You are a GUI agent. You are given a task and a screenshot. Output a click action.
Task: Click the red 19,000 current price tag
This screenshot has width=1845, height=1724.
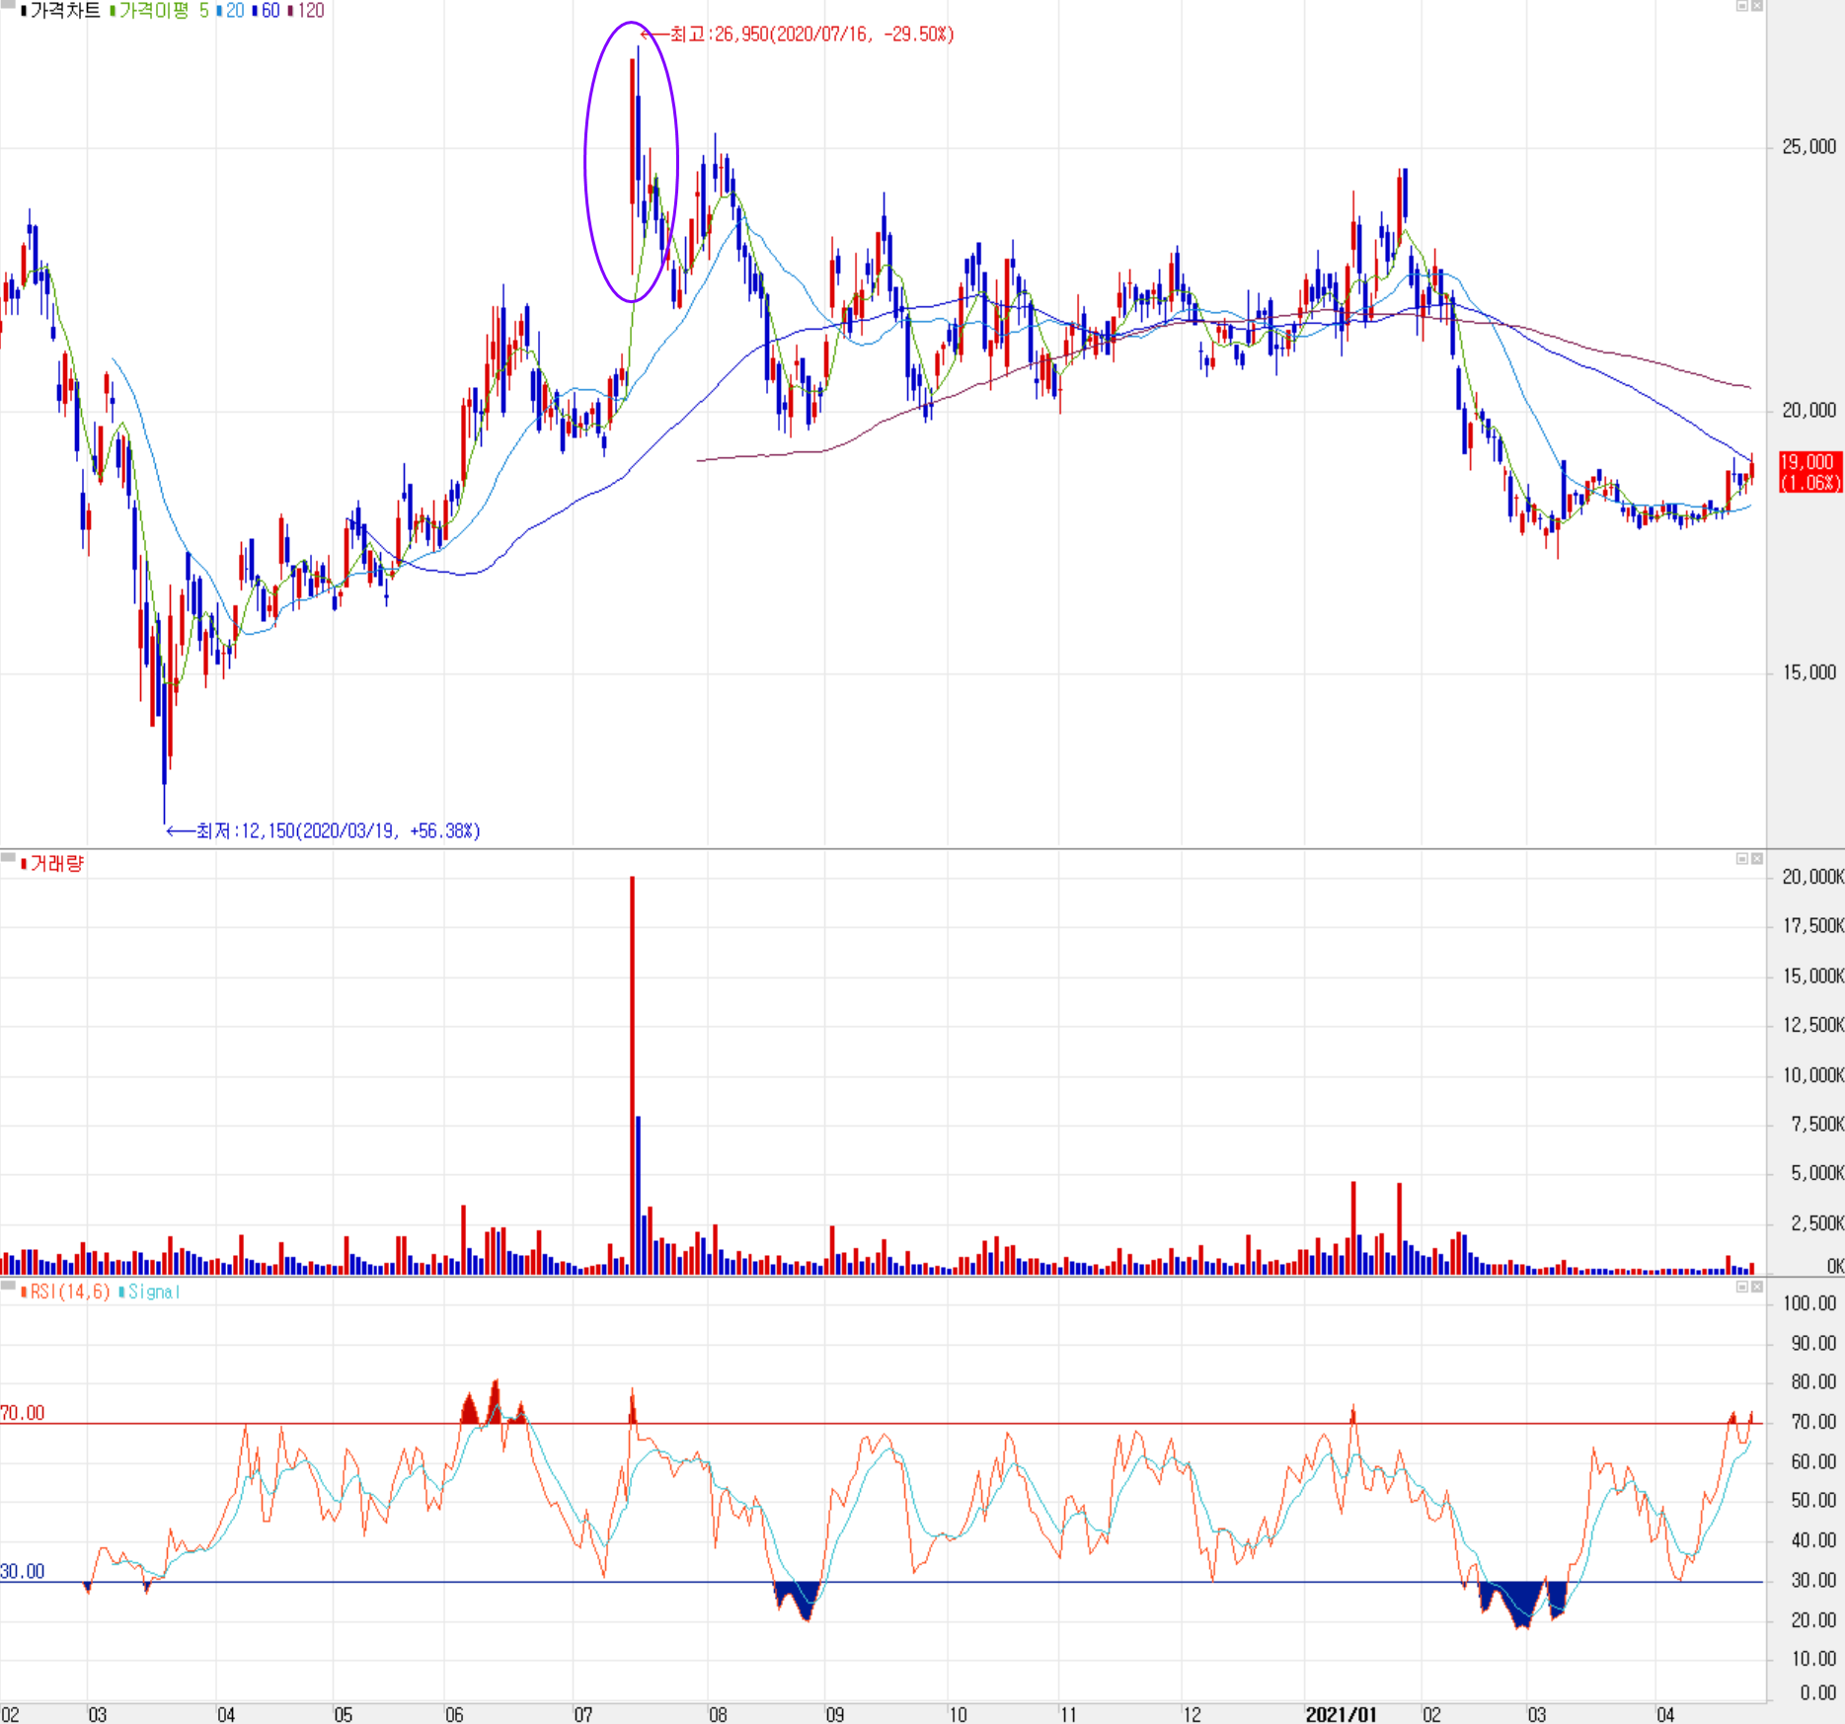point(1809,472)
